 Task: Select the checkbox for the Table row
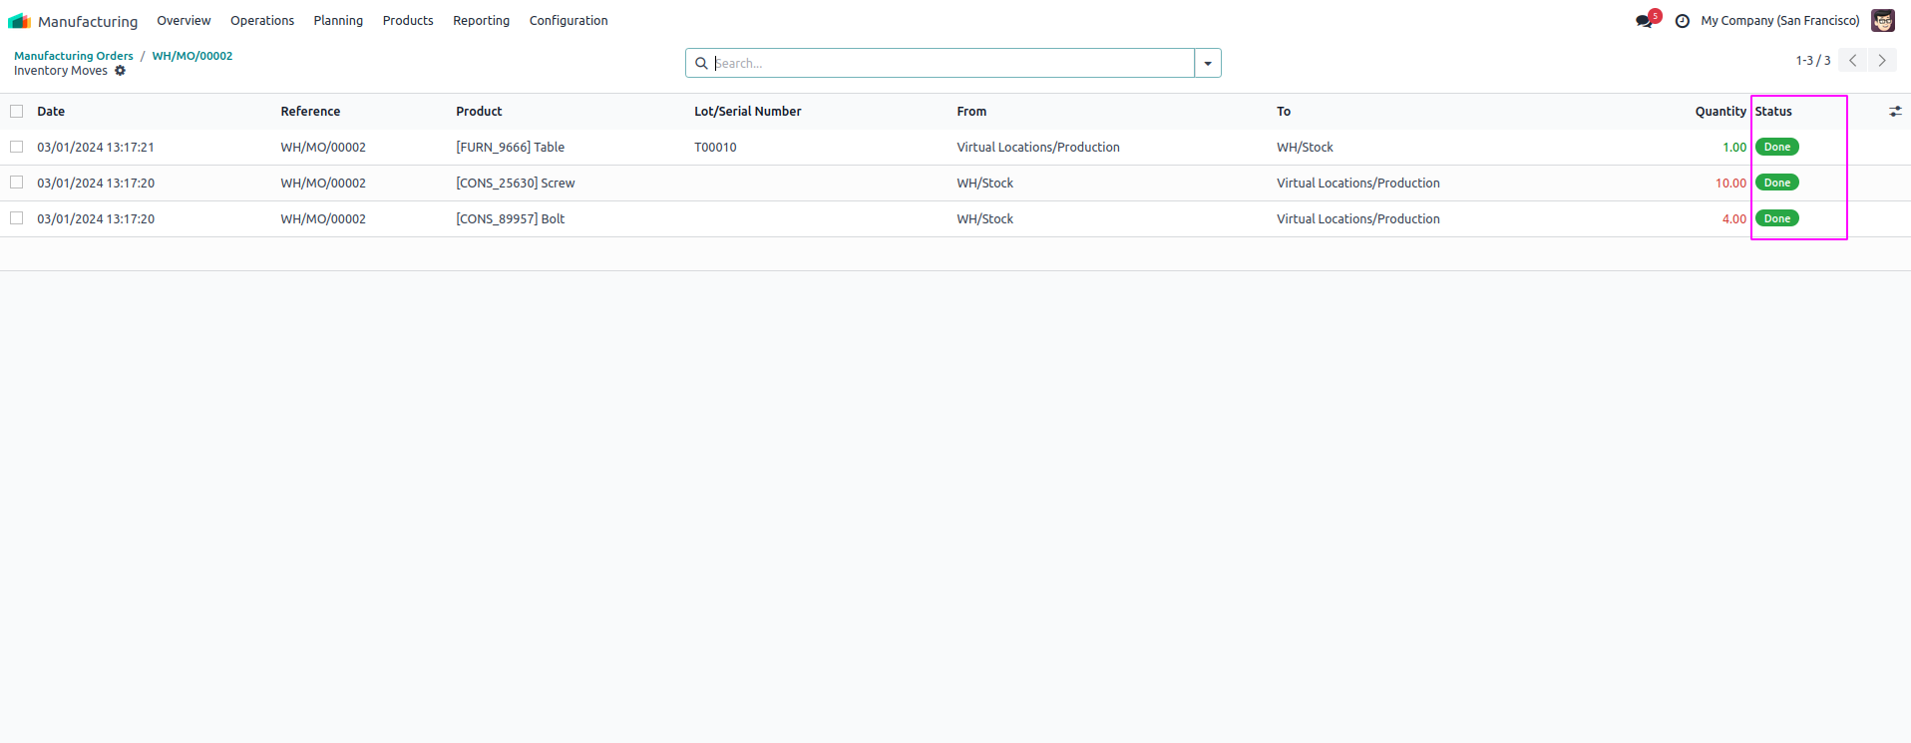pyautogui.click(x=17, y=147)
